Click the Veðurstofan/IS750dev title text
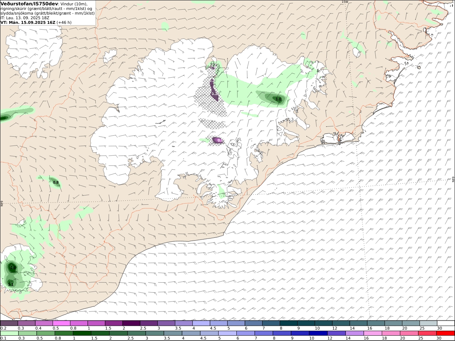 point(29,4)
